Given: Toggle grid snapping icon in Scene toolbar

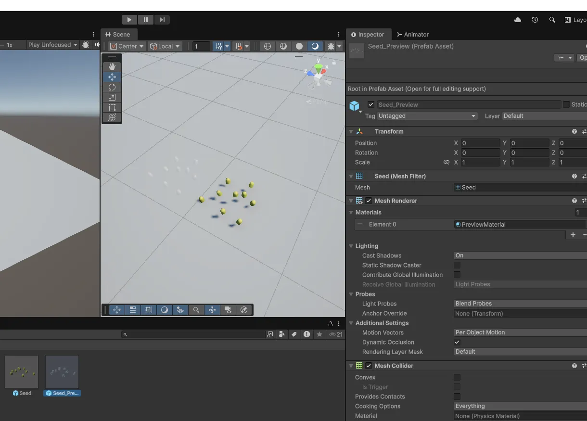Looking at the screenshot, I should point(219,46).
